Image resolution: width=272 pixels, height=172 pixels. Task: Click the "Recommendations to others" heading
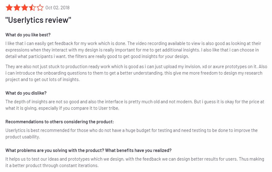pyautogui.click(x=60, y=122)
